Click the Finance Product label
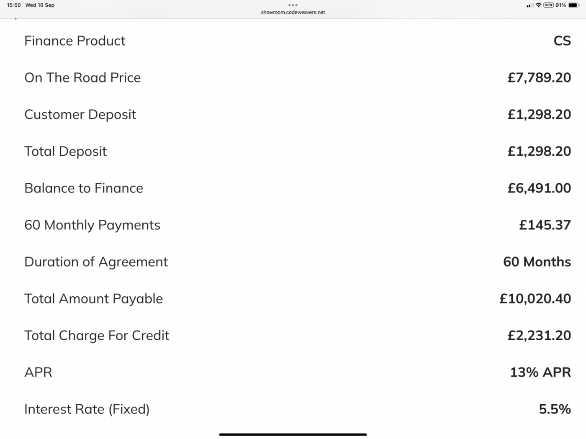The height and width of the screenshot is (439, 586). click(75, 41)
